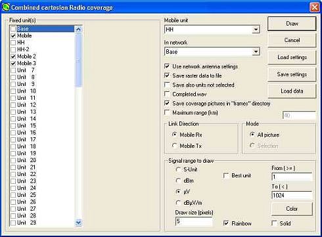Toggle Save raster data to file
Image resolution: width=322 pixels, height=237 pixels.
point(167,75)
